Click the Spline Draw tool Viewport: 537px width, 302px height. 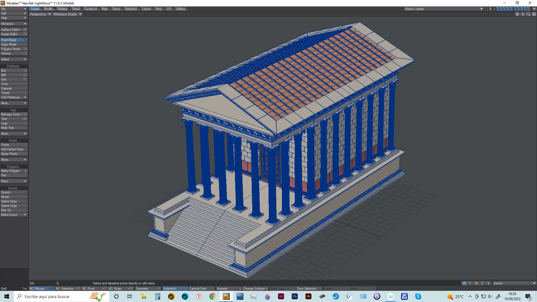pyautogui.click(x=14, y=201)
